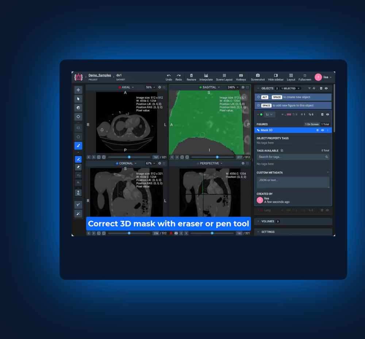Open the SAGITTAL view dropdown

(x=210, y=87)
